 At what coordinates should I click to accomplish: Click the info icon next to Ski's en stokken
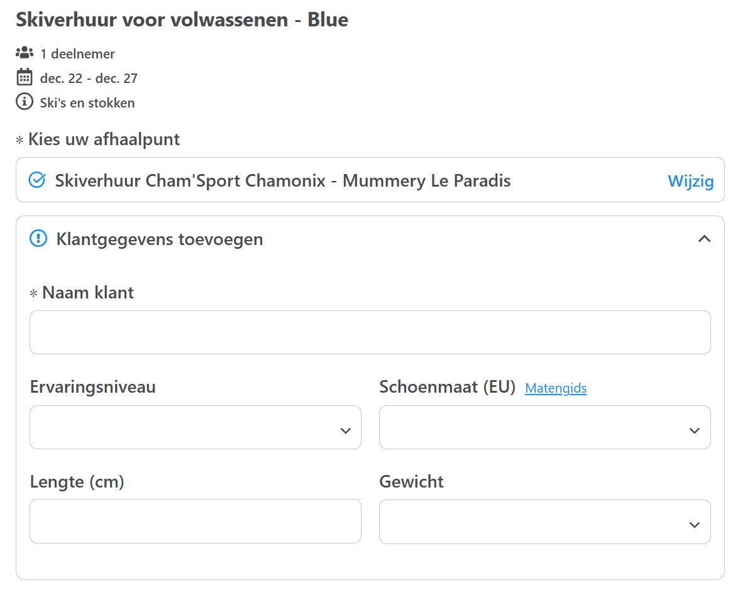(23, 102)
